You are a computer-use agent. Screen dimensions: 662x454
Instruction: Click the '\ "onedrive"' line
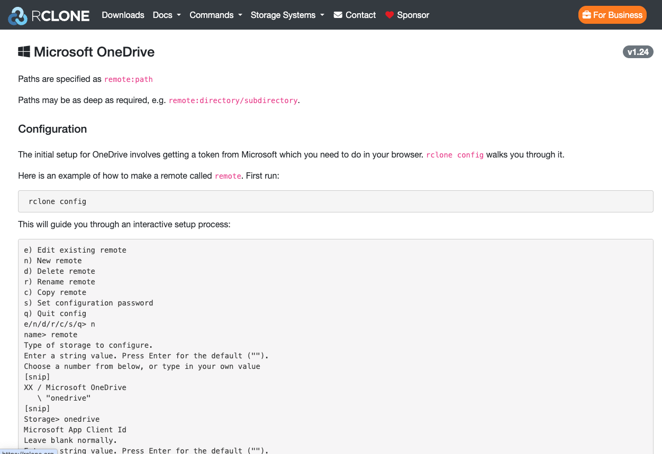pos(64,398)
